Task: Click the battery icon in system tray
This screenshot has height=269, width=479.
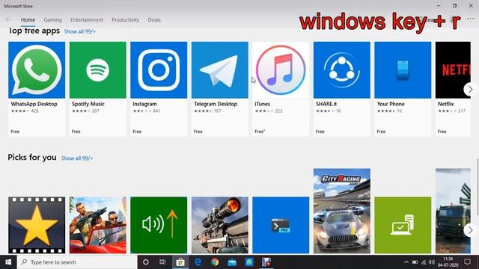Action: pos(415,262)
